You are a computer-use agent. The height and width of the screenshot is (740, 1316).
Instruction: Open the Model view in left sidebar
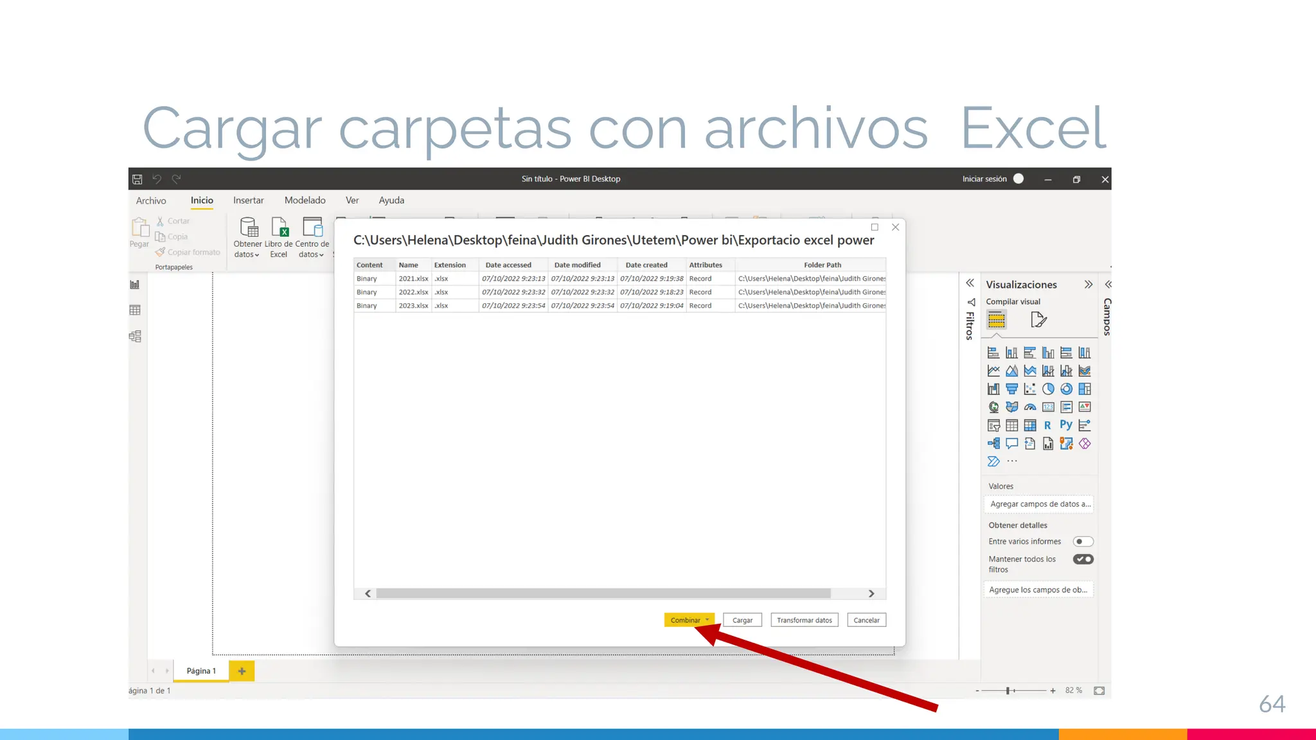[135, 336]
